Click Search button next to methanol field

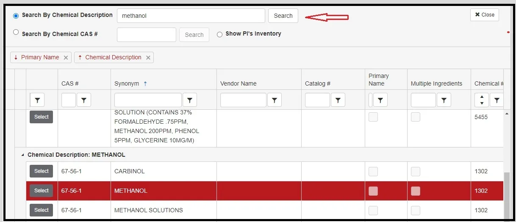tap(283, 16)
